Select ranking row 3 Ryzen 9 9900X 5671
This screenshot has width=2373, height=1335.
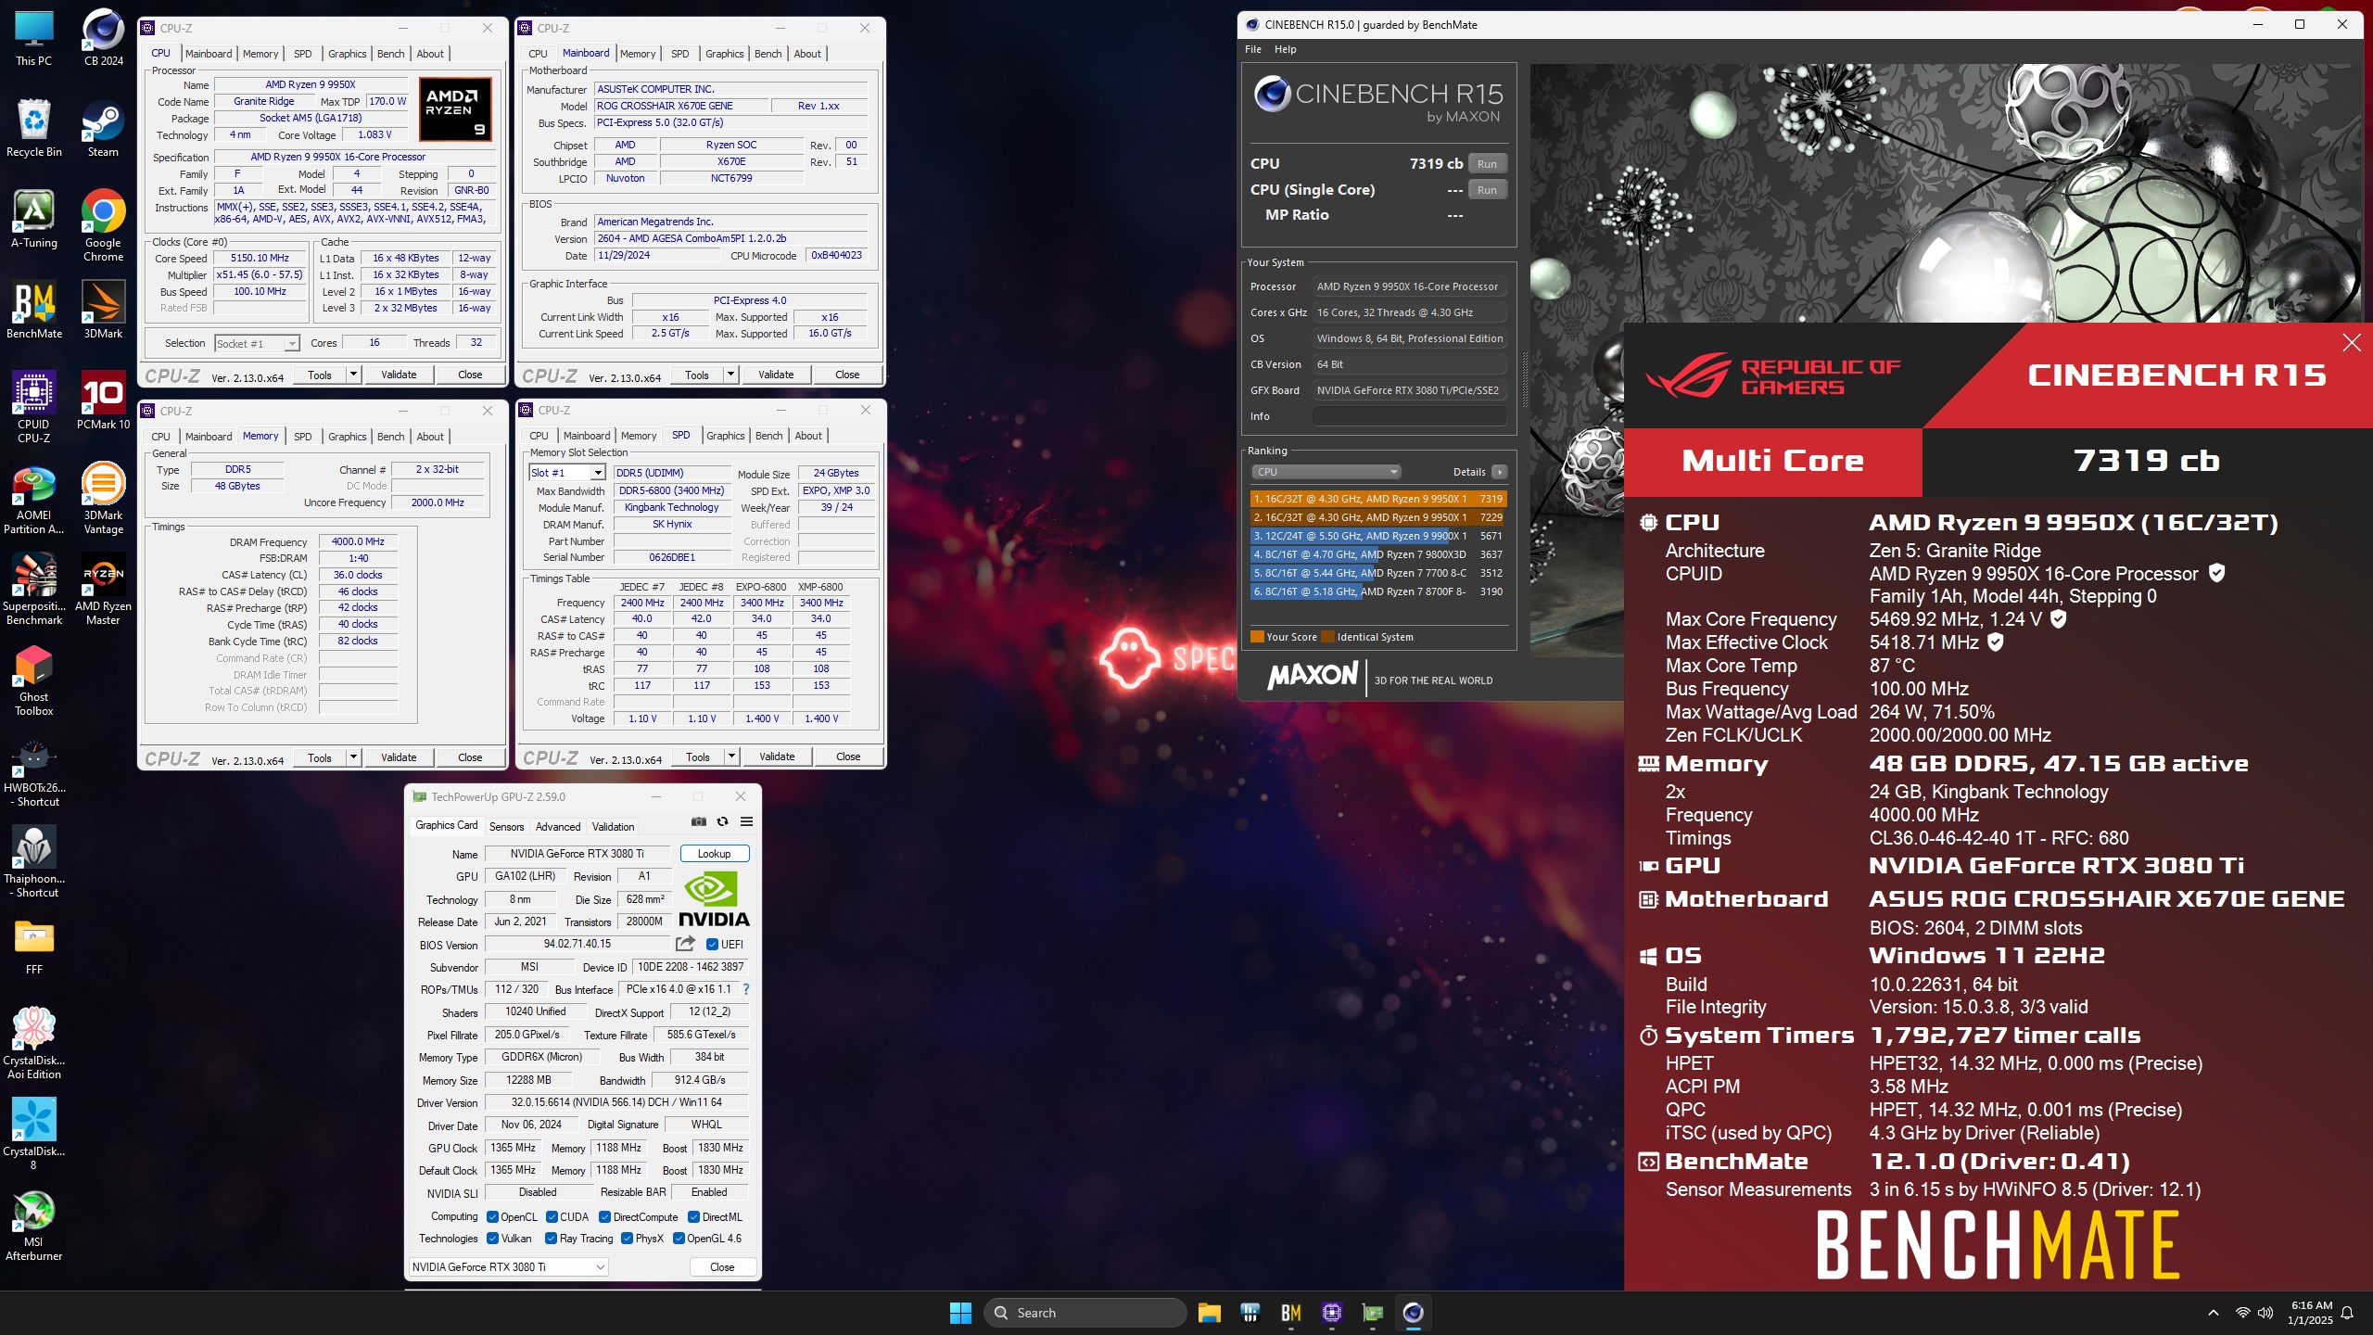tap(1378, 536)
